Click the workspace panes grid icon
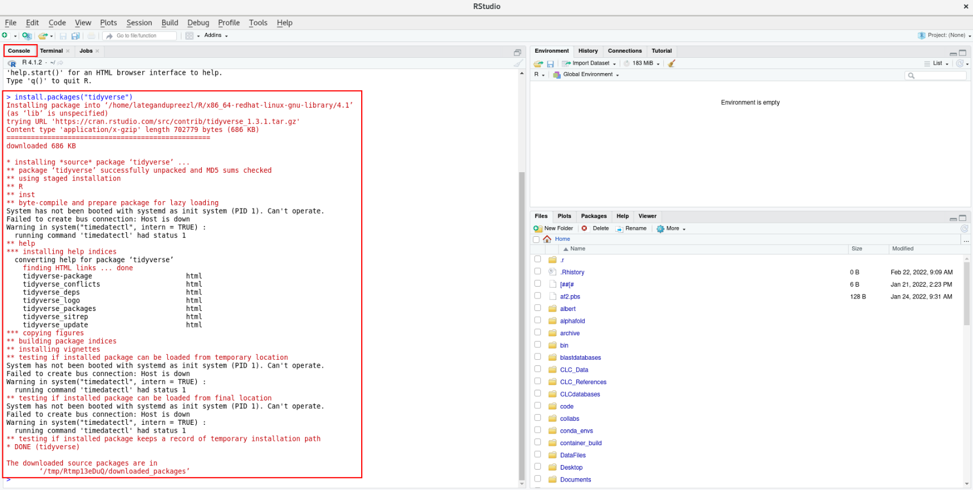Screen dimensions: 973x490 coord(189,36)
